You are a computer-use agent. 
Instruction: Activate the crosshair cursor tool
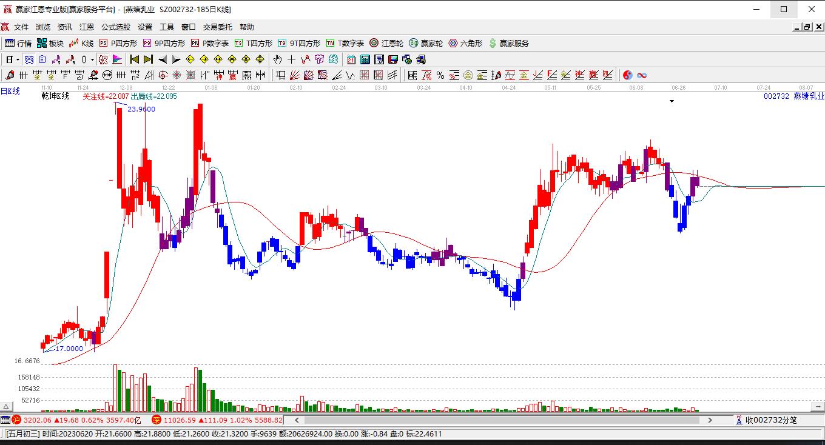(292, 59)
